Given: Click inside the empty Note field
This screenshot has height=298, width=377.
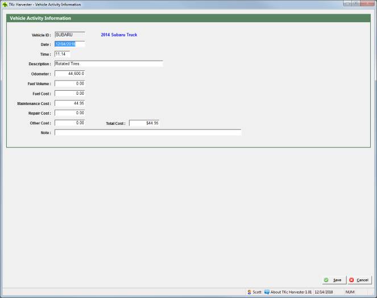Looking at the screenshot, I should 148,133.
